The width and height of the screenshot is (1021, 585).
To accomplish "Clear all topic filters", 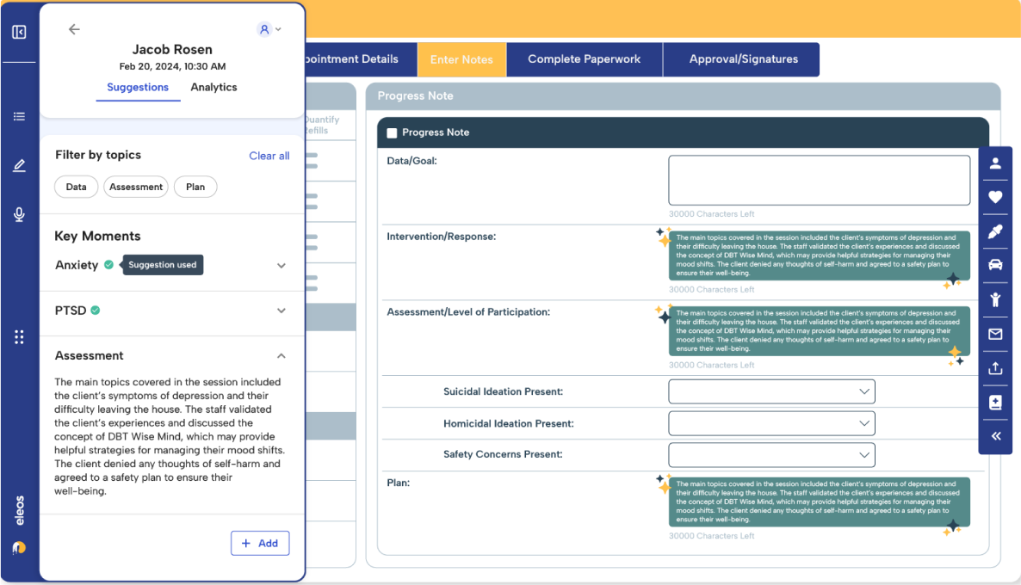I will 269,156.
